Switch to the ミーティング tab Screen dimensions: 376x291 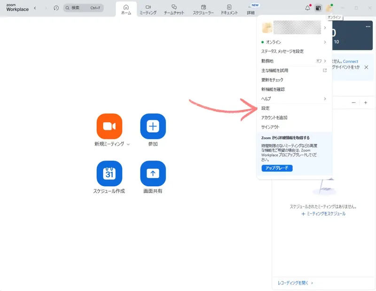(148, 9)
